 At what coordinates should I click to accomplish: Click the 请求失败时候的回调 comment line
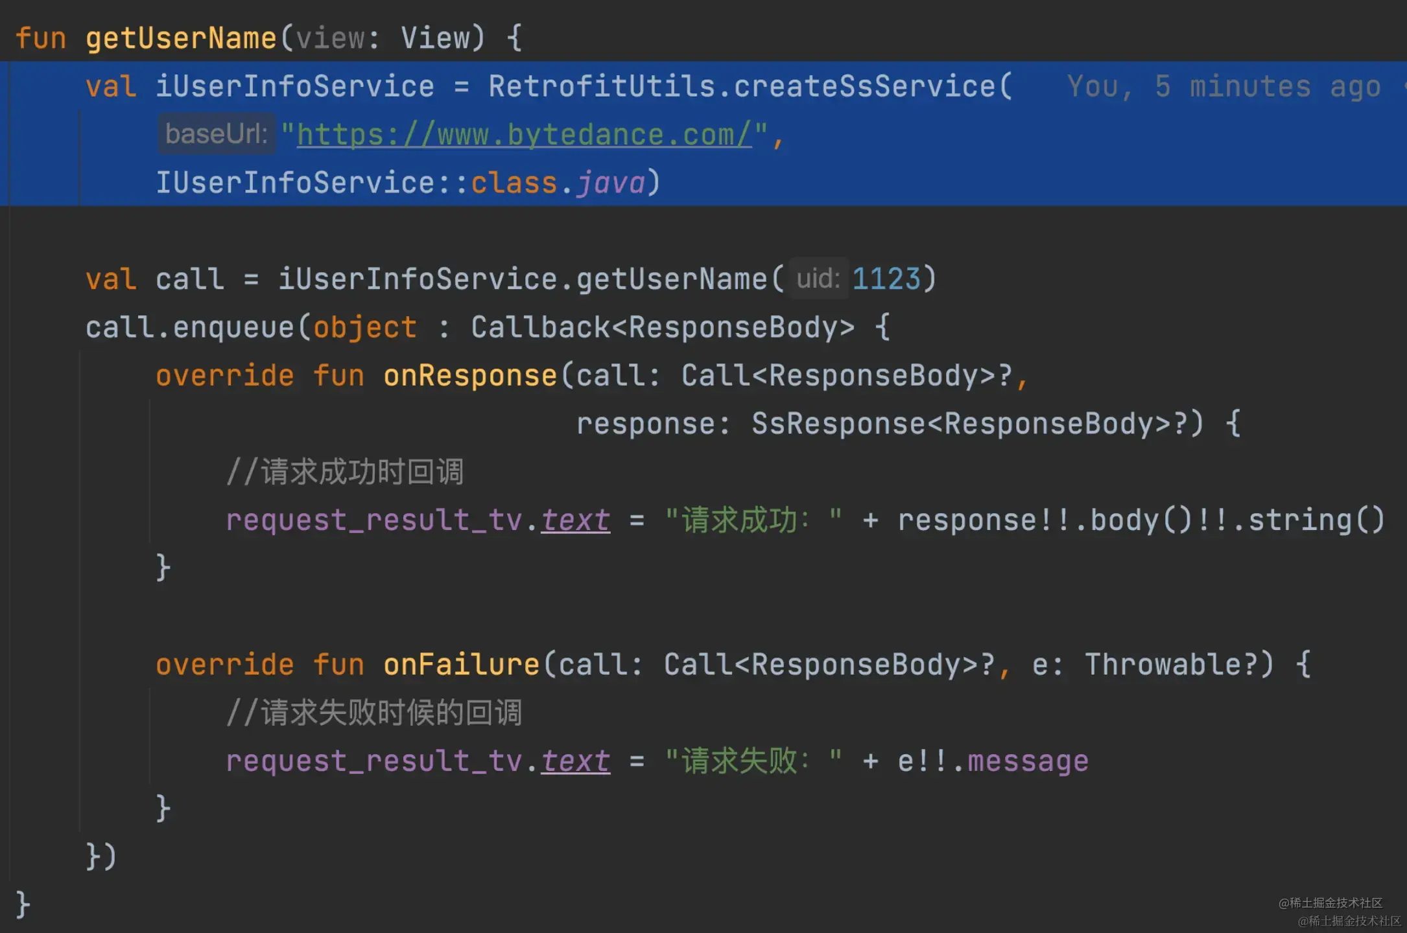[373, 713]
